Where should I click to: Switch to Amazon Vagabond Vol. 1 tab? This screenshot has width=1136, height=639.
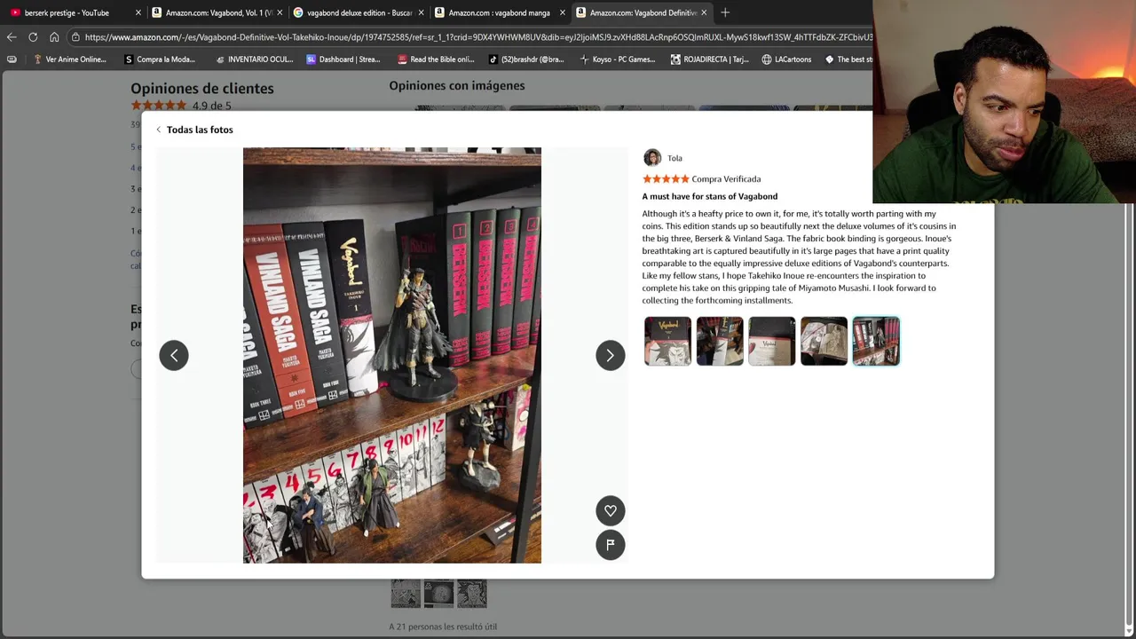[x=218, y=12]
